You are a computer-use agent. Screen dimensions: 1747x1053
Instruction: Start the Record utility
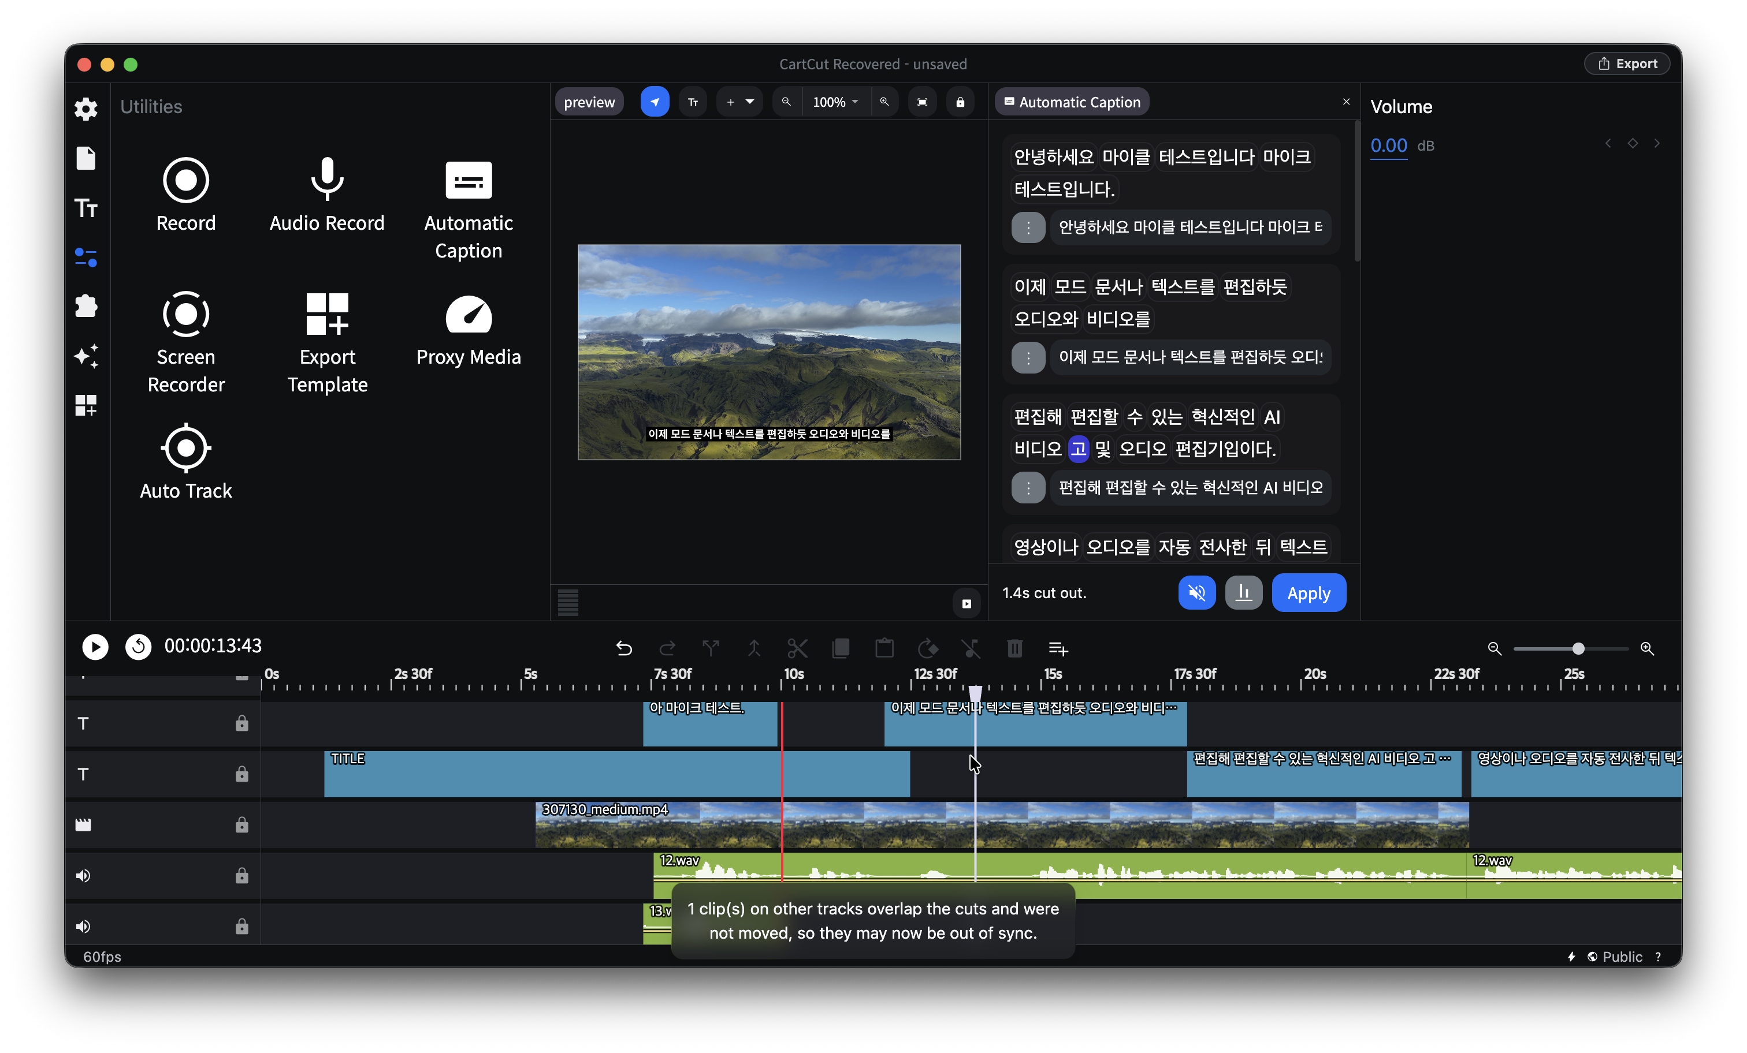tap(186, 195)
